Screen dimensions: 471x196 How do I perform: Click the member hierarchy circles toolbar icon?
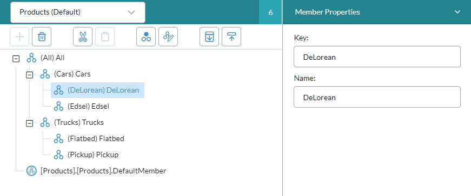pyautogui.click(x=146, y=37)
